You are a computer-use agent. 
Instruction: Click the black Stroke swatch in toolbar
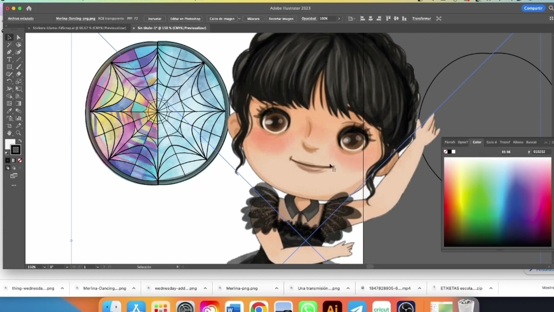(16, 150)
